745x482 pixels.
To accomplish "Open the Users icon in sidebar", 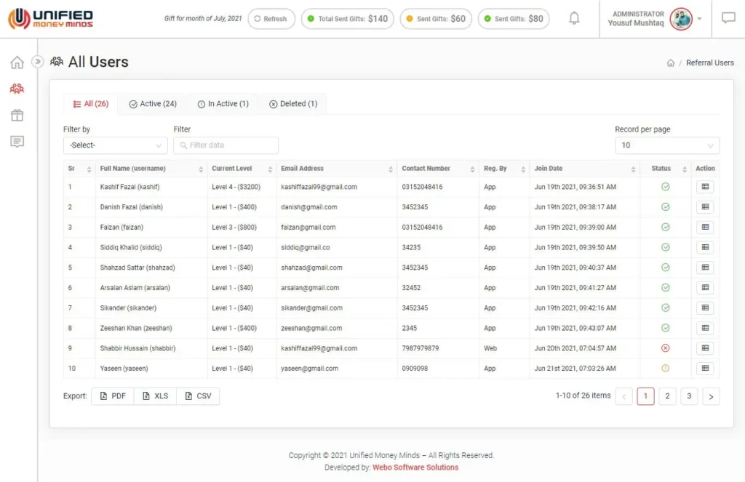I will pyautogui.click(x=17, y=89).
